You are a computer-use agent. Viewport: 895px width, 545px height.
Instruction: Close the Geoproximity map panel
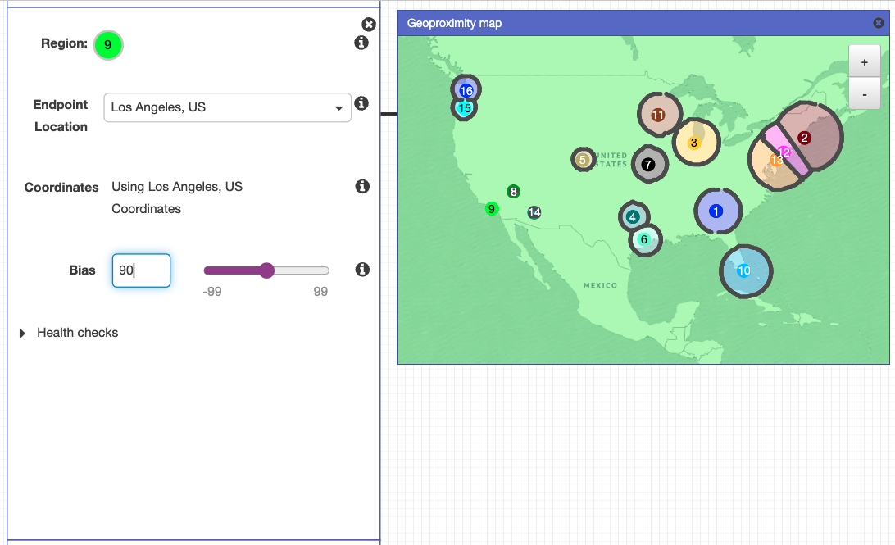click(x=878, y=23)
